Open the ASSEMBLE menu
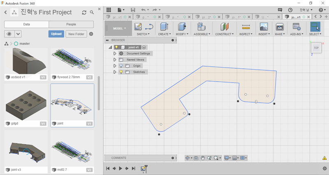The image size is (329, 175). pos(202,34)
